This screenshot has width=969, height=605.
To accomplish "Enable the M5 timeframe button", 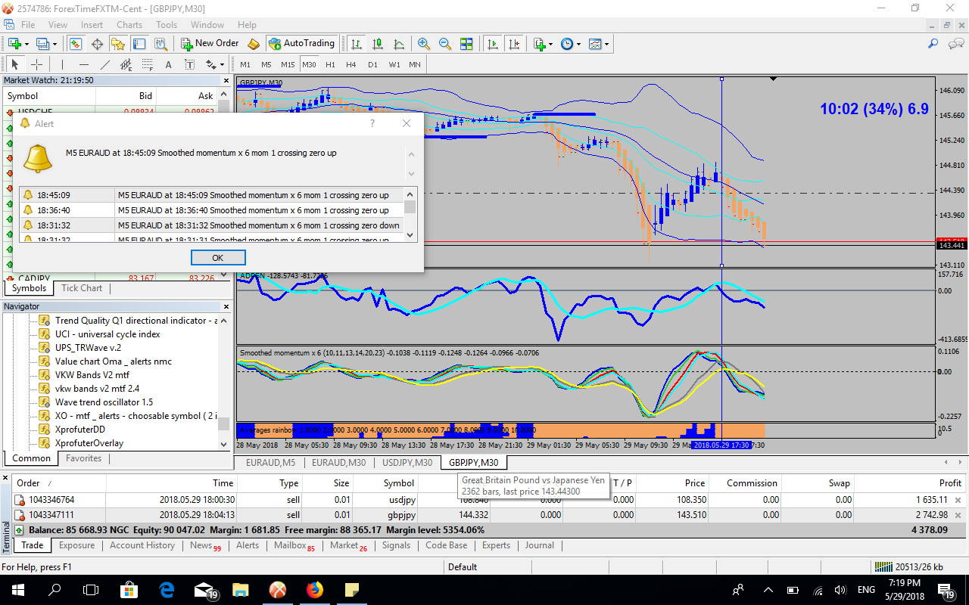I will [x=266, y=64].
